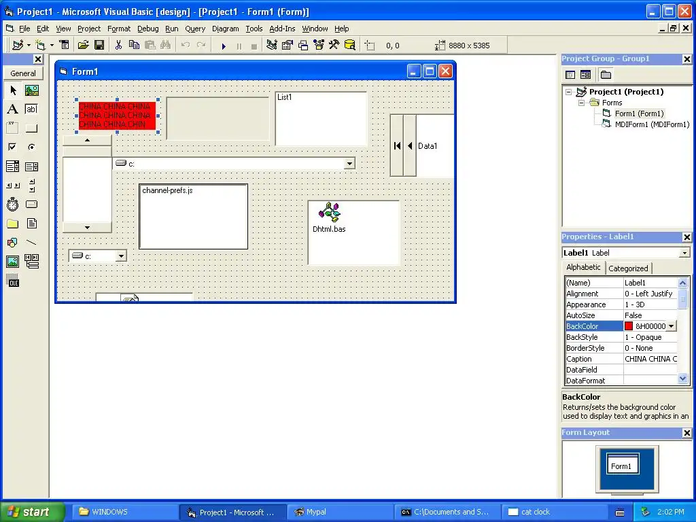This screenshot has height=522, width=696.
Task: Select the Timer stopwatch tool
Action: [13, 204]
